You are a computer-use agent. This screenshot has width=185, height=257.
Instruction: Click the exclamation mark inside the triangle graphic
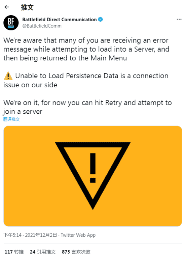click(x=92, y=168)
